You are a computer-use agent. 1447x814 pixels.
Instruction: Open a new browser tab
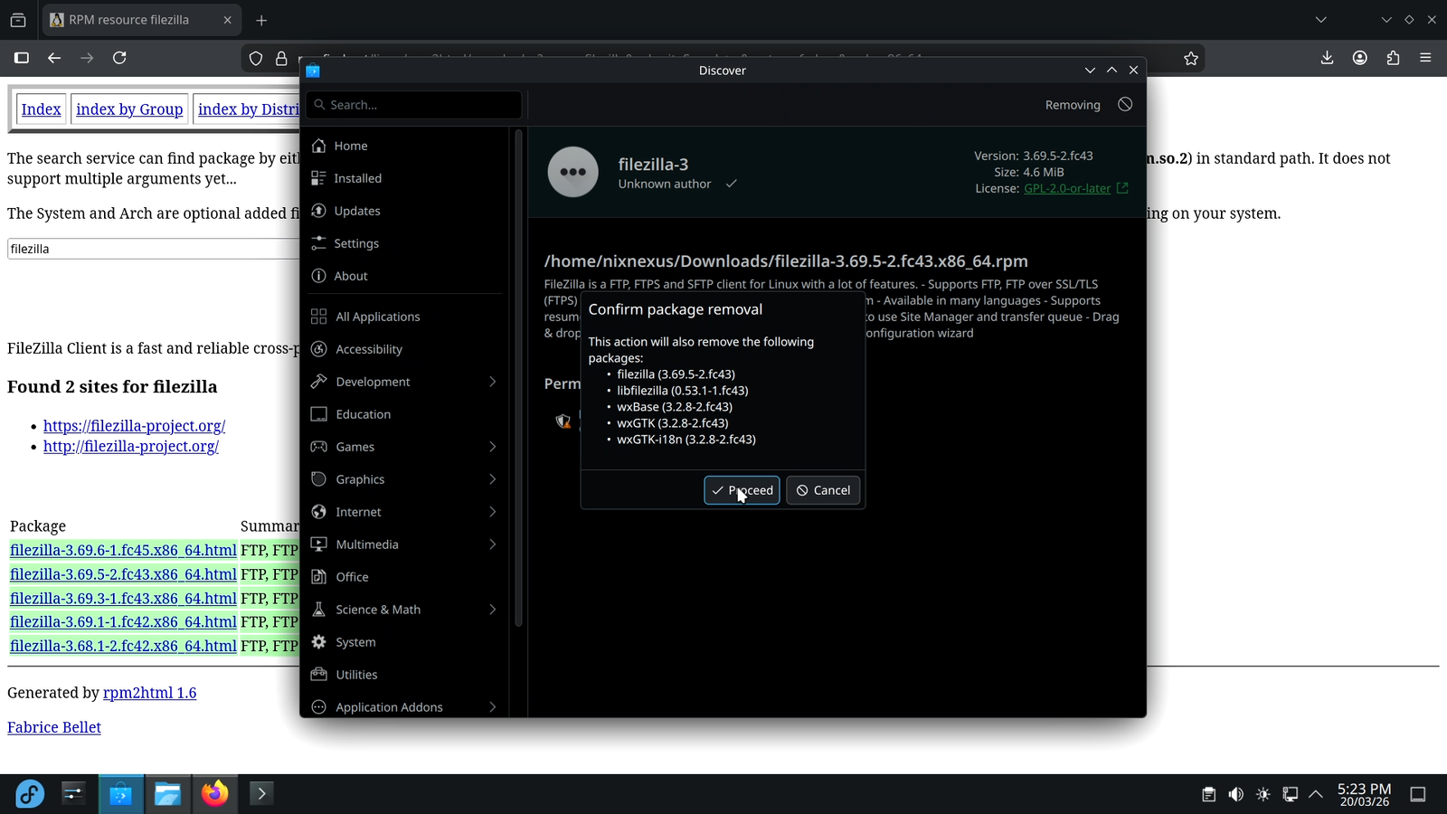[261, 20]
